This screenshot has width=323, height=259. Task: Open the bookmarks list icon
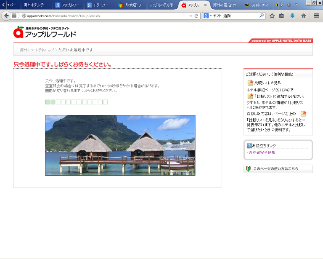click(x=281, y=16)
